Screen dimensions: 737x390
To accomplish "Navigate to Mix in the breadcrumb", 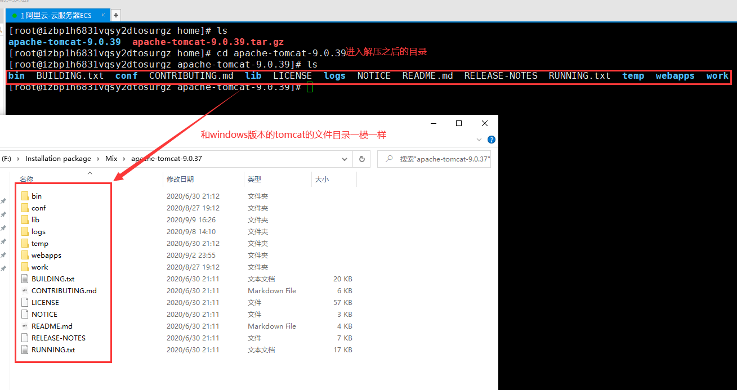I will pos(111,159).
